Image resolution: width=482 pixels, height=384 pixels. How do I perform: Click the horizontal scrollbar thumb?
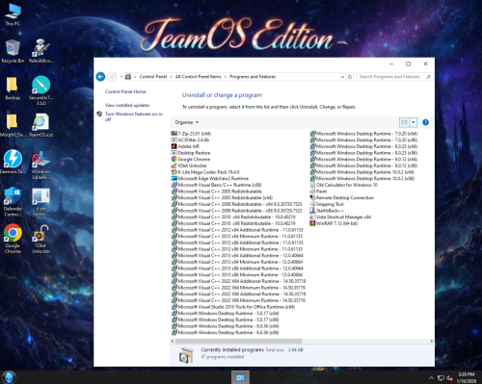tap(238, 341)
